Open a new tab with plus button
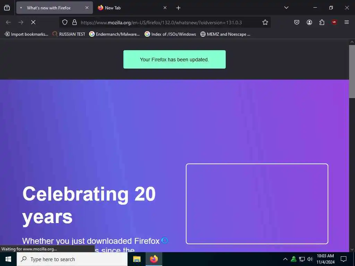This screenshot has width=355, height=266. point(179,8)
